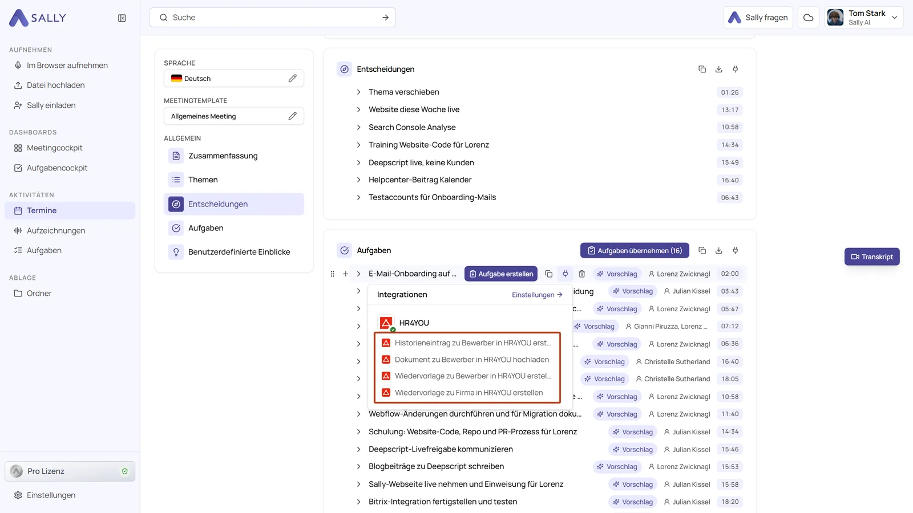This screenshot has height=513, width=913.
Task: Open Aufgabencockpit in sidebar
Action: pos(57,168)
